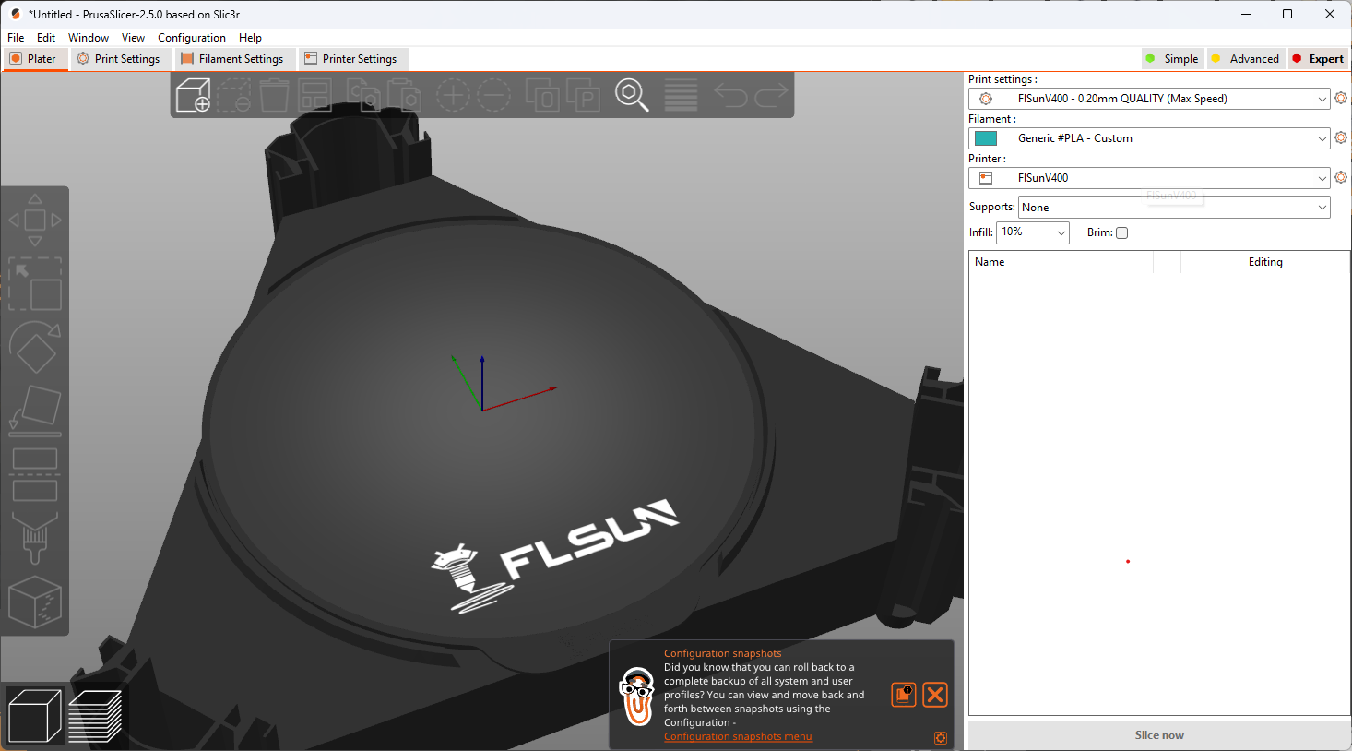Click gear icon beside Filament dropdown
Viewport: 1352px width, 751px height.
(x=1341, y=137)
